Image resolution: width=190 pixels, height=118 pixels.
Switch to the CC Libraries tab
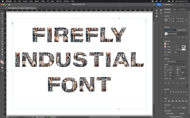point(182,9)
